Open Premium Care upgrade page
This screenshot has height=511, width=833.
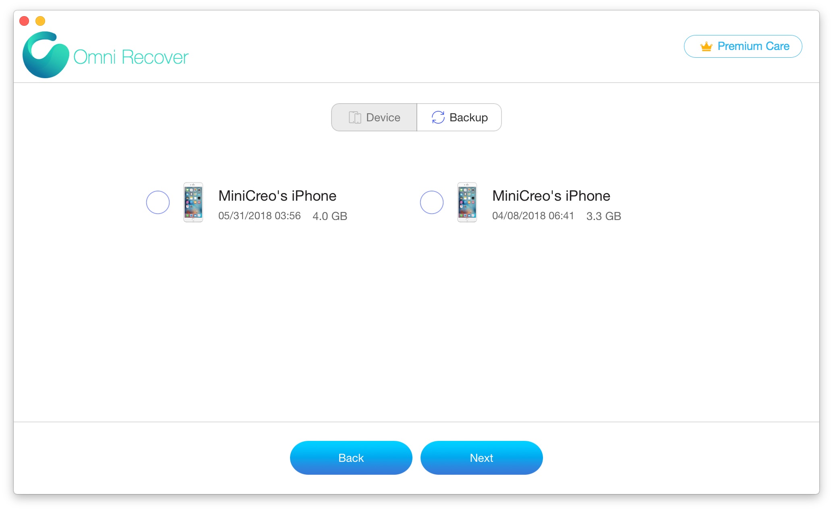pyautogui.click(x=746, y=46)
